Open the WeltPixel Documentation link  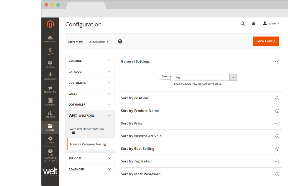pos(86,129)
